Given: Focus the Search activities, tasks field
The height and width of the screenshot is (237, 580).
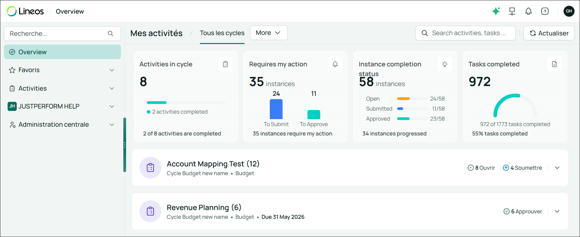Looking at the screenshot, I should click(x=465, y=33).
